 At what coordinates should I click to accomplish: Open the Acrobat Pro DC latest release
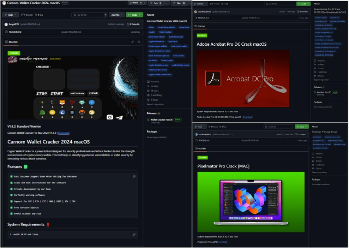click(x=326, y=92)
